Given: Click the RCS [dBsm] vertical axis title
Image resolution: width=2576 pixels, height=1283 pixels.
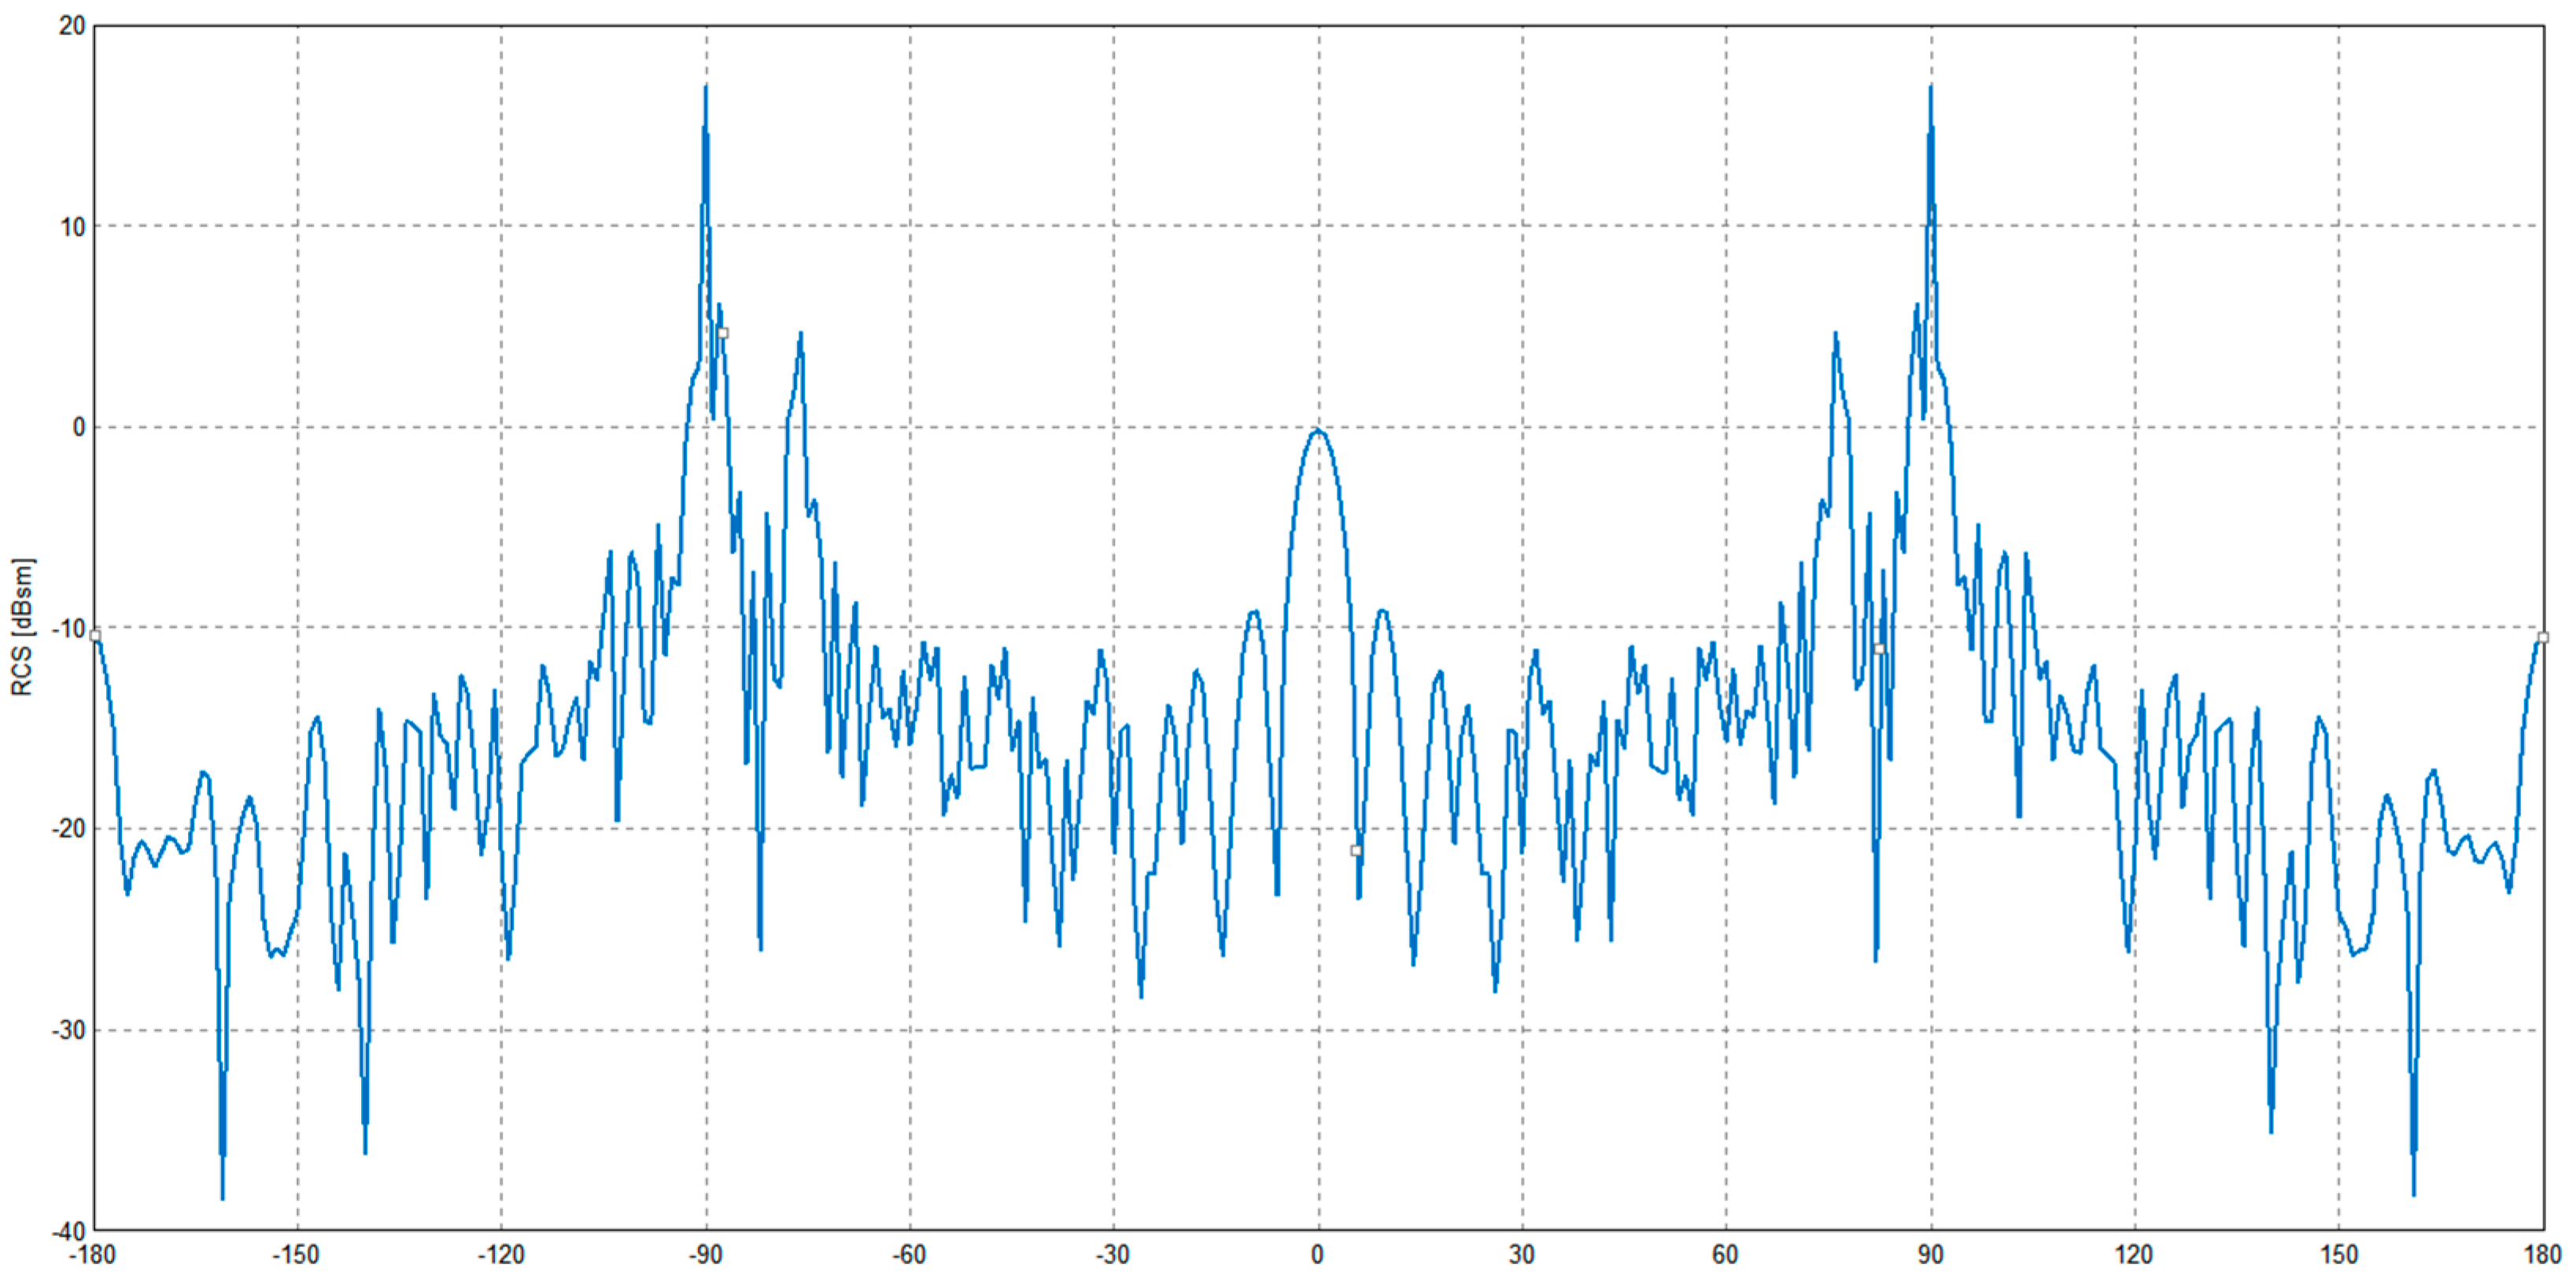Looking at the screenshot, I should [x=22, y=627].
